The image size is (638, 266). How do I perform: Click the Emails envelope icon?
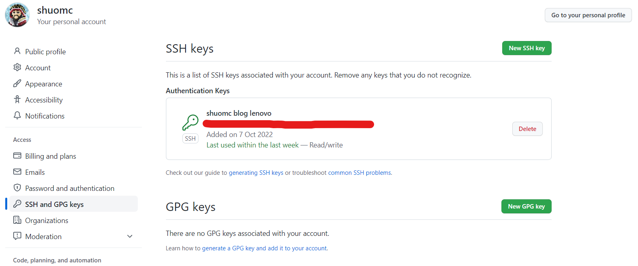17,172
